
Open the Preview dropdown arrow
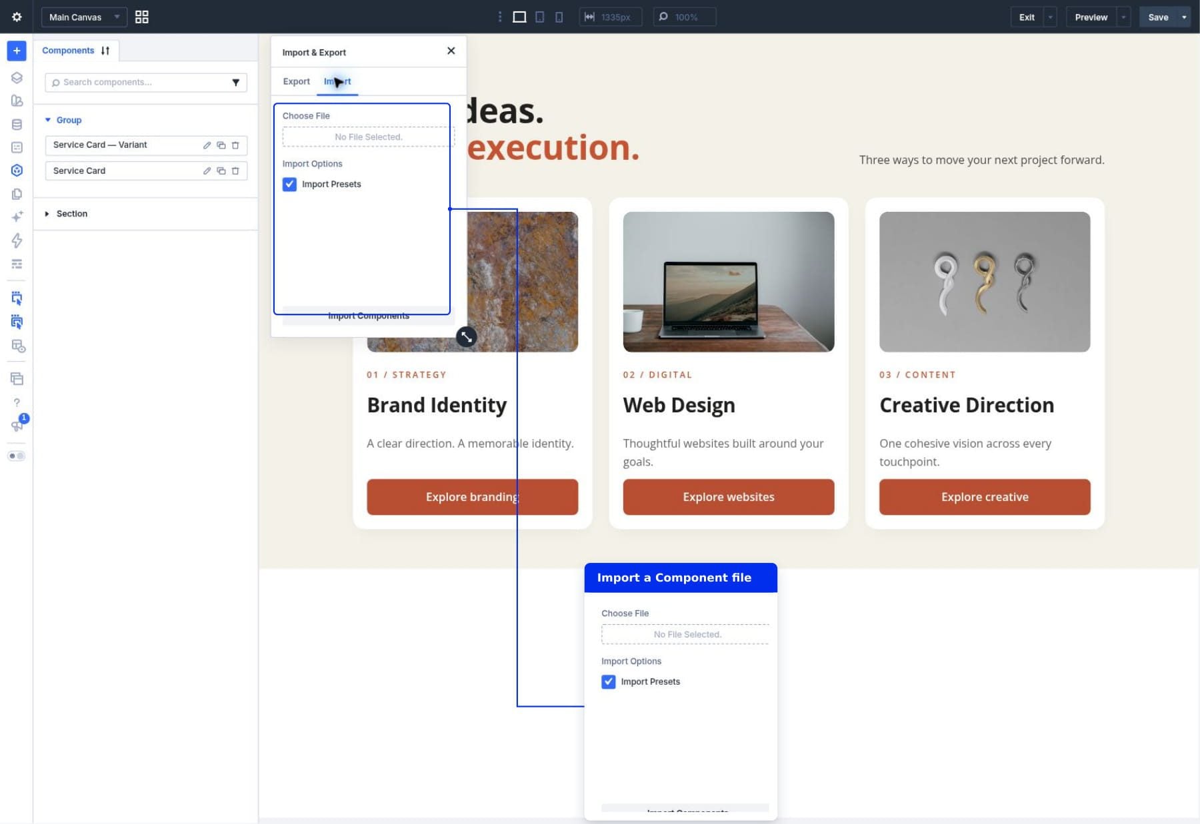(x=1124, y=17)
